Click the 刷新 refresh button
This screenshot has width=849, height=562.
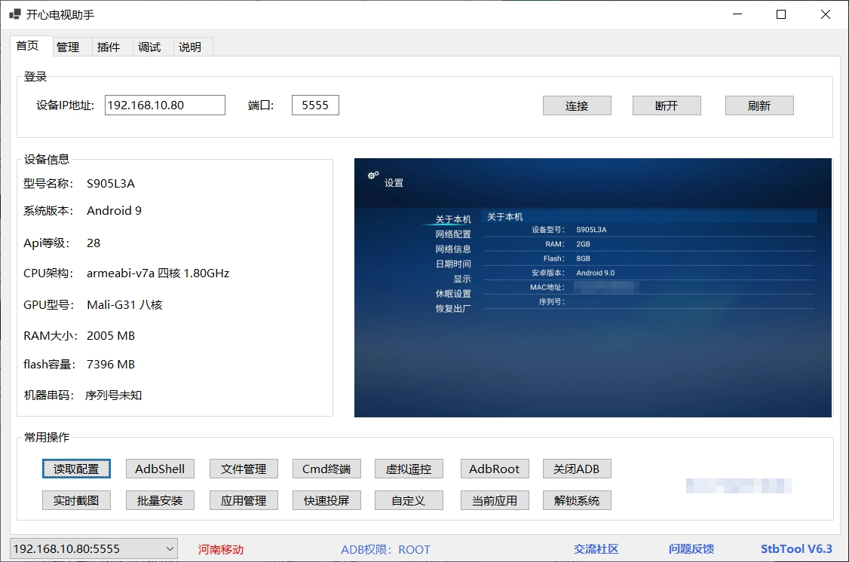759,105
